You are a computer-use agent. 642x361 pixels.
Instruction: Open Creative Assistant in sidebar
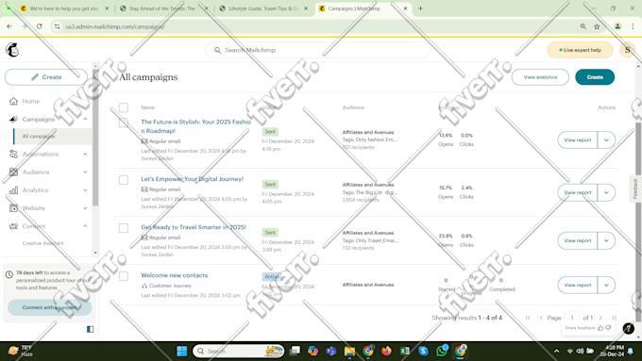pos(42,243)
